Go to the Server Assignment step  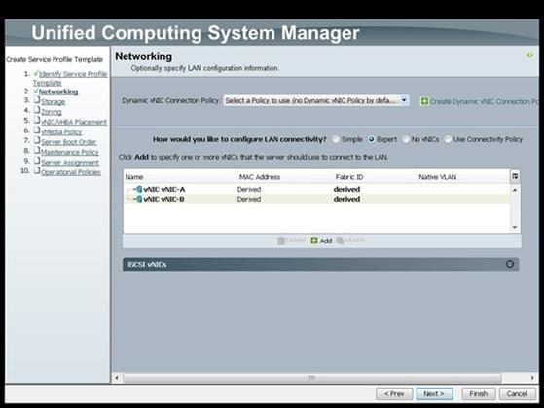(70, 163)
